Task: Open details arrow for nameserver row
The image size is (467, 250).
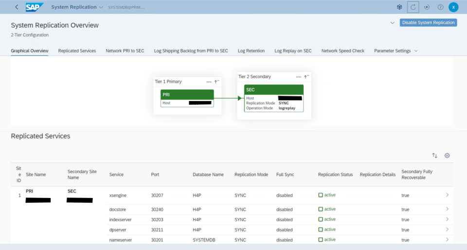Action: pyautogui.click(x=447, y=240)
